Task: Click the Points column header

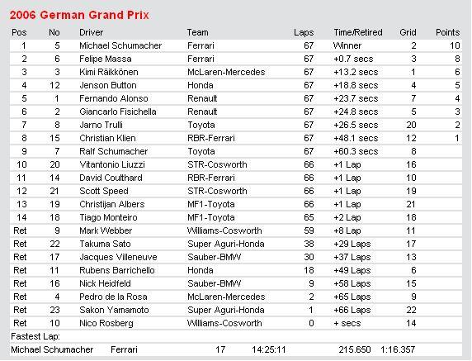Action: click(x=447, y=32)
